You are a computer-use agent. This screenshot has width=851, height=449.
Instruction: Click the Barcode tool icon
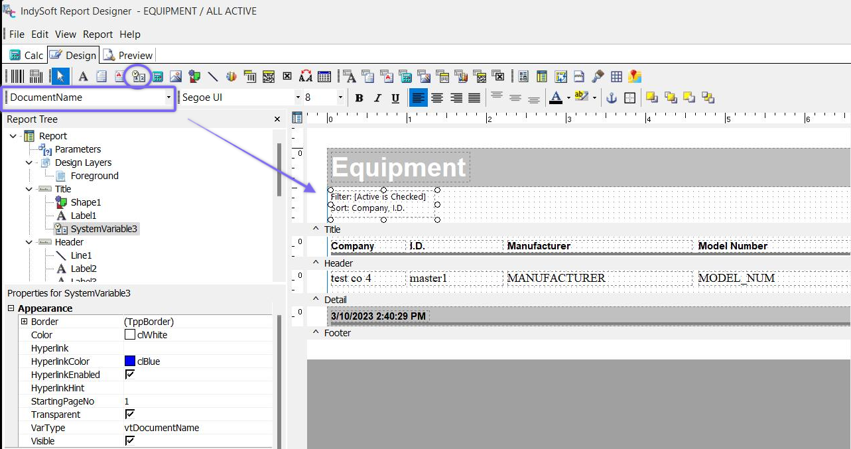pos(17,76)
